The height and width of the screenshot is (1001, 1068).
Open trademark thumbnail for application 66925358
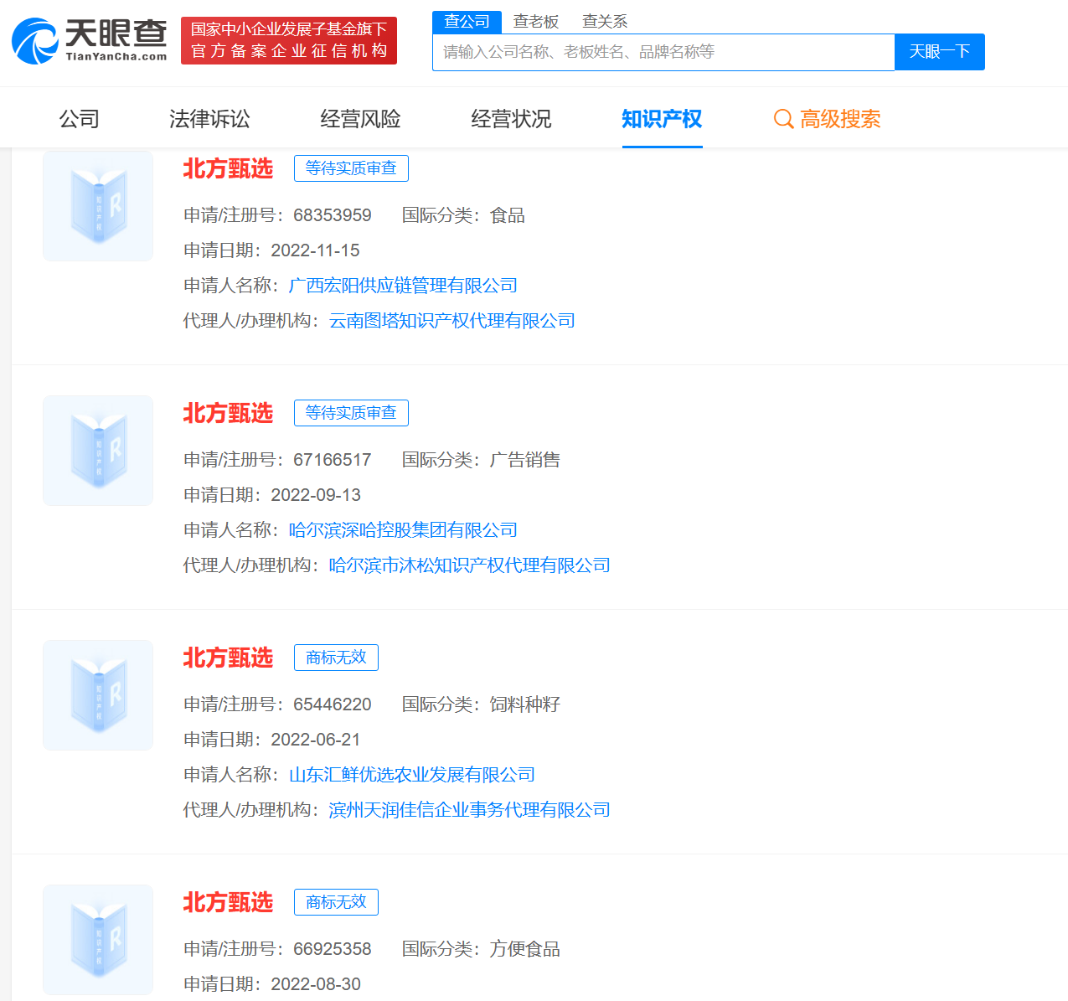coord(97,939)
